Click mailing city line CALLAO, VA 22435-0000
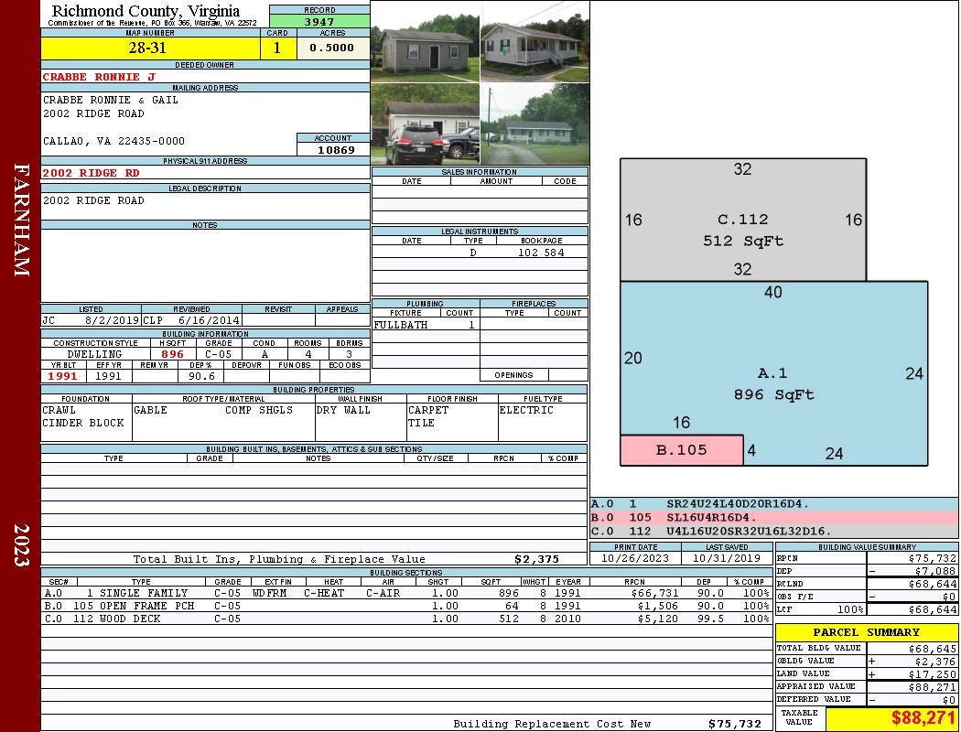 (x=114, y=141)
